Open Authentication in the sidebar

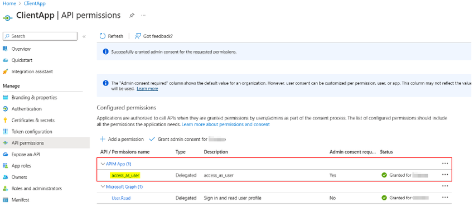[x=27, y=109]
